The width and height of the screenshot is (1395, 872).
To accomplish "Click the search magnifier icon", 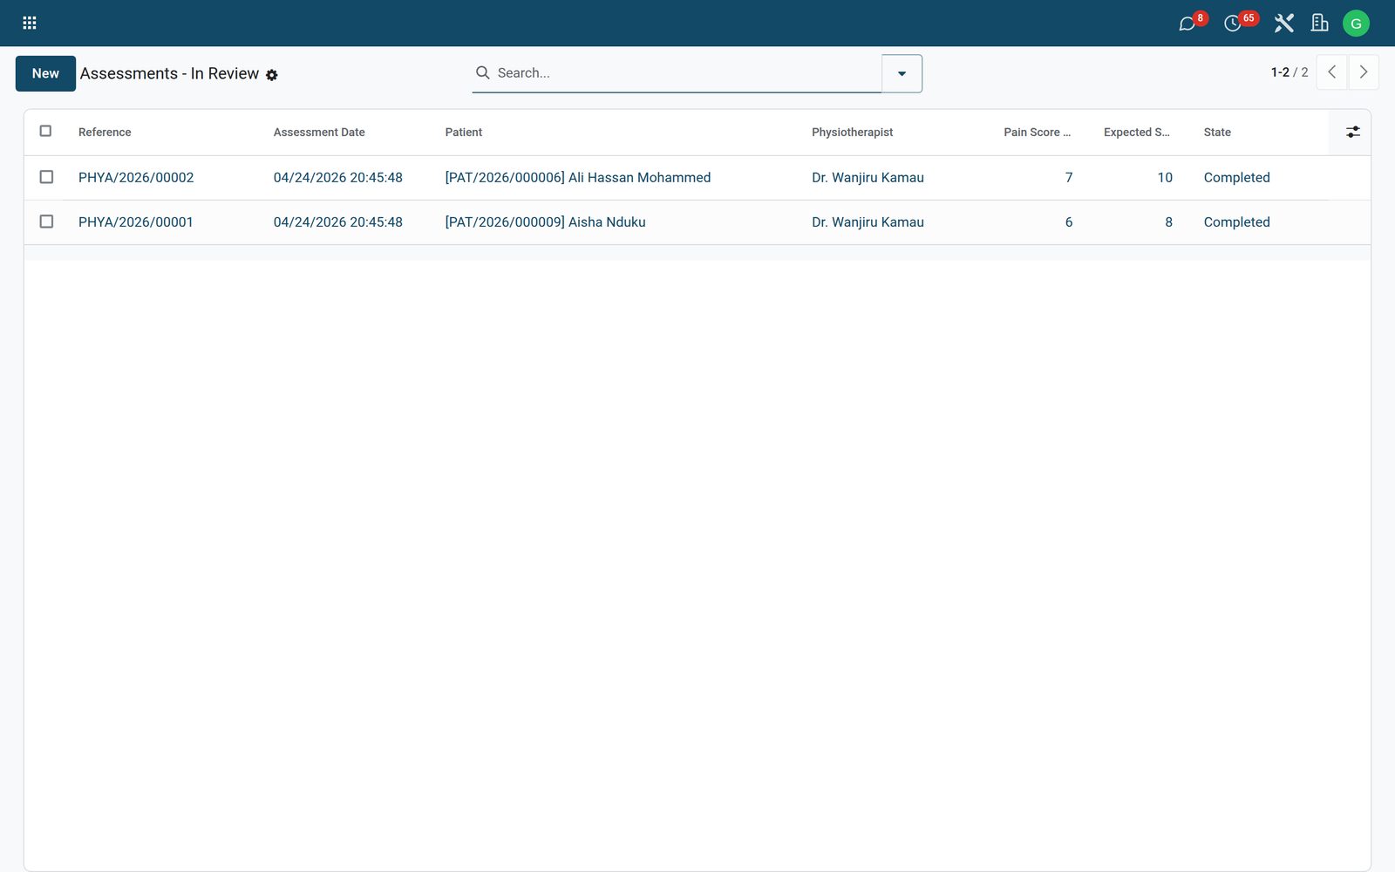I will coord(482,72).
